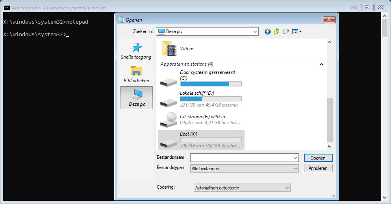This screenshot has width=391, height=204.
Task: Select the Lokale schijf (D:) drive icon
Action: click(168, 103)
